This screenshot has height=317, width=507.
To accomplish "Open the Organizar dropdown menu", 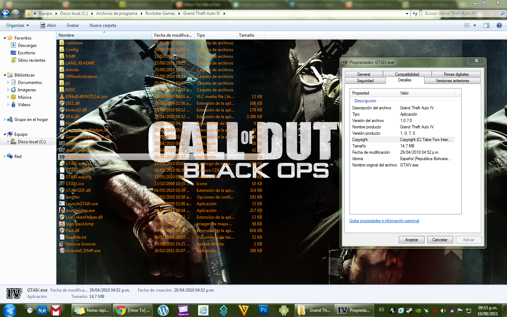I will (17, 25).
